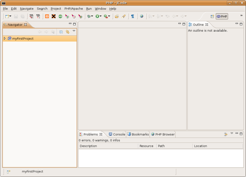Toggle Link with Editor in Navigator

tap(67, 32)
